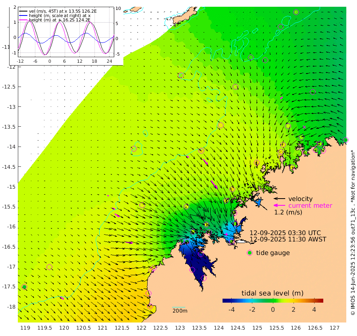Image resolution: width=357 pixels, height=336 pixels.
Task: Click the 122.5 longitude axis label
Action: click(x=161, y=328)
